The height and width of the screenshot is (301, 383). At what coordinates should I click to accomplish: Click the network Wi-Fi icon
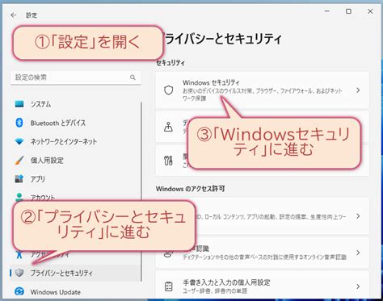pos(19,141)
